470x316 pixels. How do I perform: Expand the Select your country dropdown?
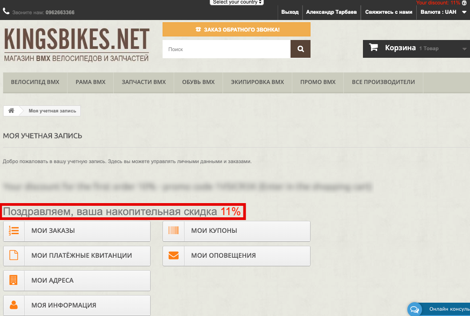tap(237, 2)
